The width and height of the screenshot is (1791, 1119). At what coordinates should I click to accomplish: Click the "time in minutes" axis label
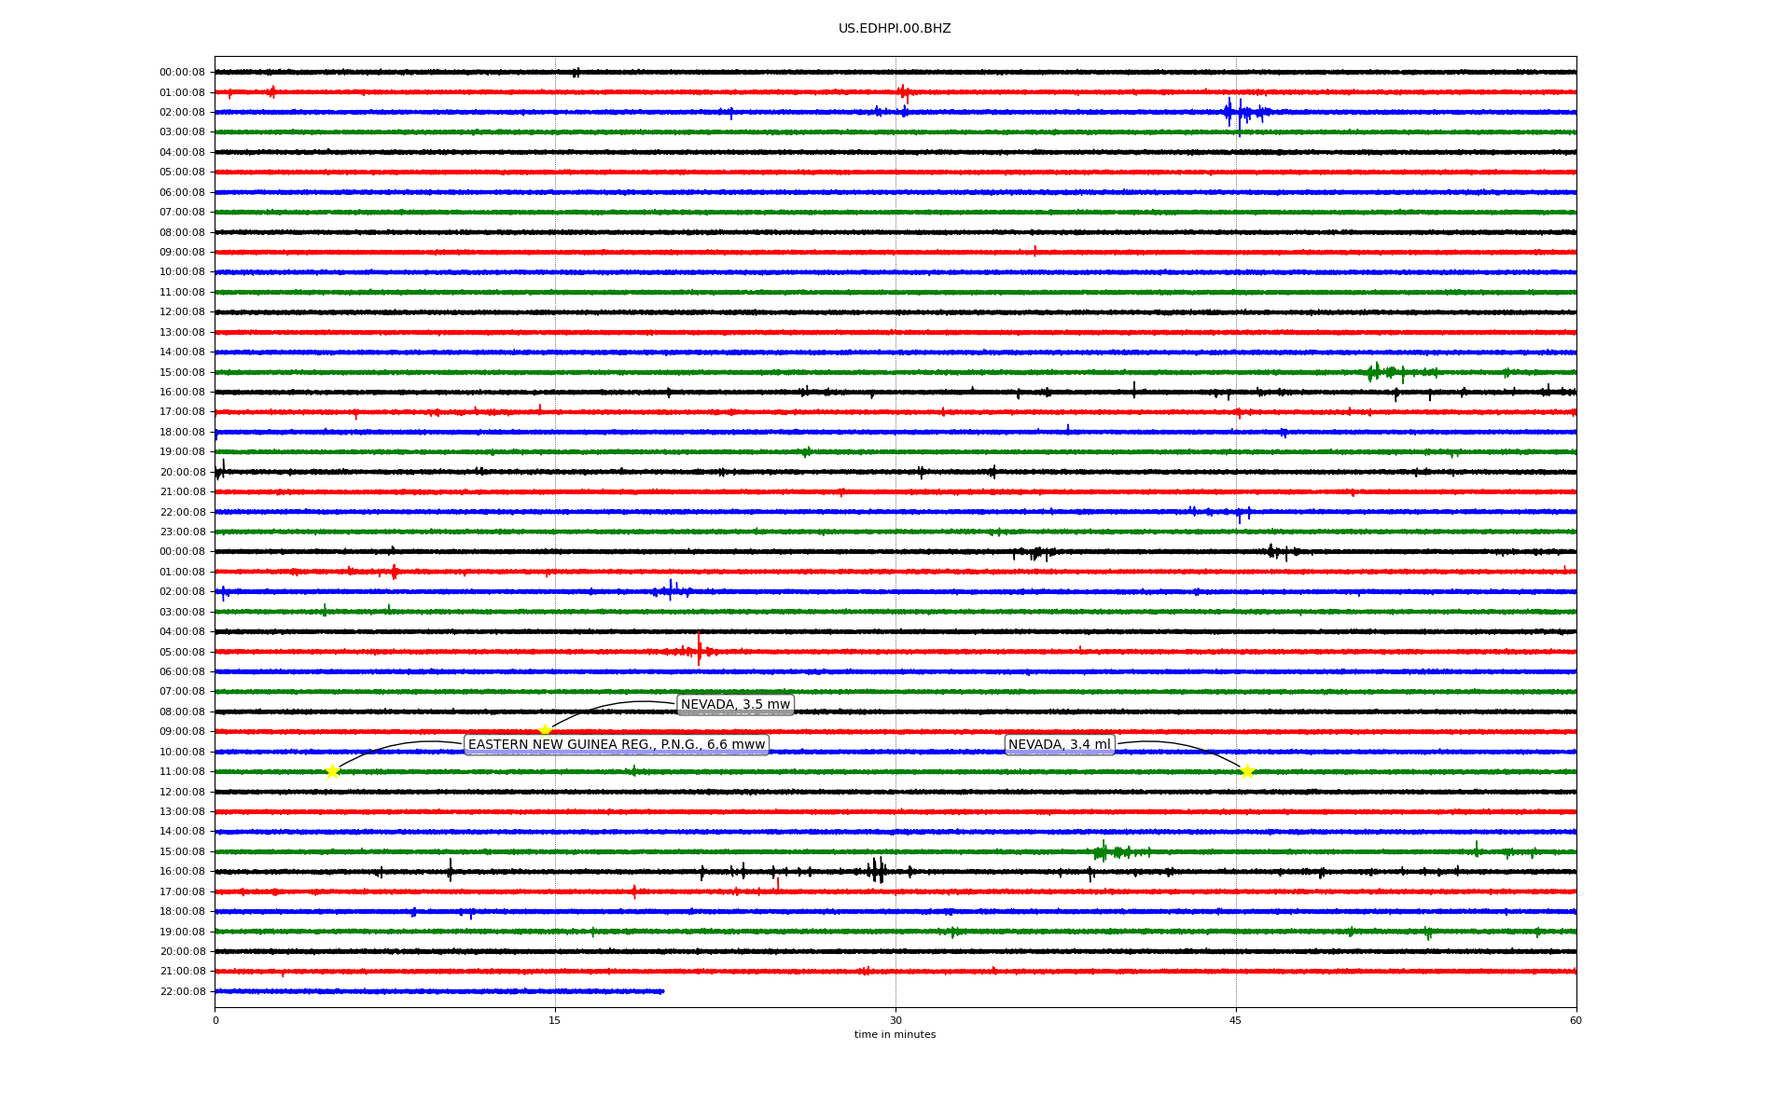click(x=894, y=1035)
